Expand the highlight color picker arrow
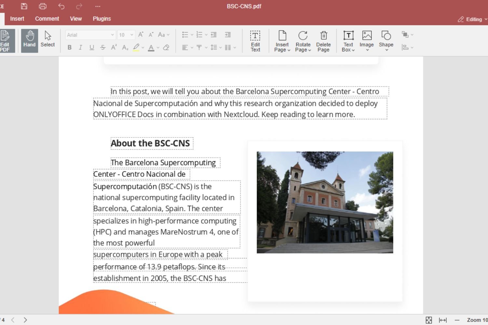Screen dimensions: 488x325 pos(143,48)
